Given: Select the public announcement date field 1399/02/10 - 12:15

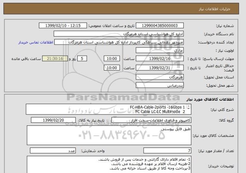Looking at the screenshot, I should tap(63, 26).
